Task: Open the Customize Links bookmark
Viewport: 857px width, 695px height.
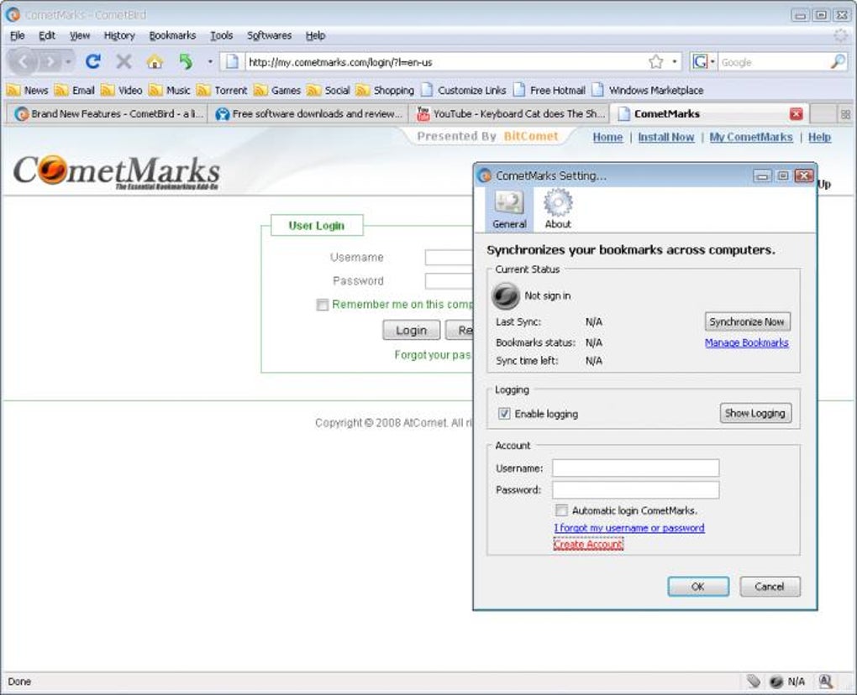Action: click(x=464, y=90)
